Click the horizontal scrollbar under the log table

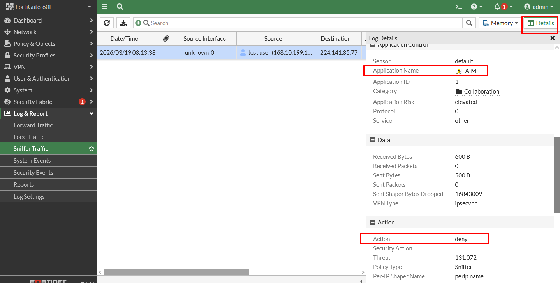coord(176,272)
